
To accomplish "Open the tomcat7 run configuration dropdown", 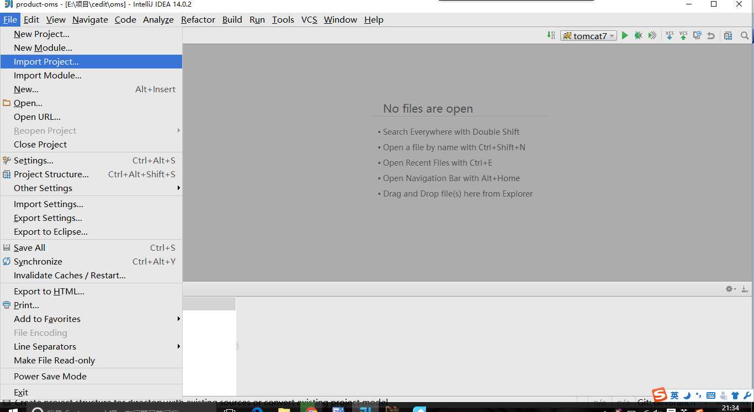I will [588, 36].
